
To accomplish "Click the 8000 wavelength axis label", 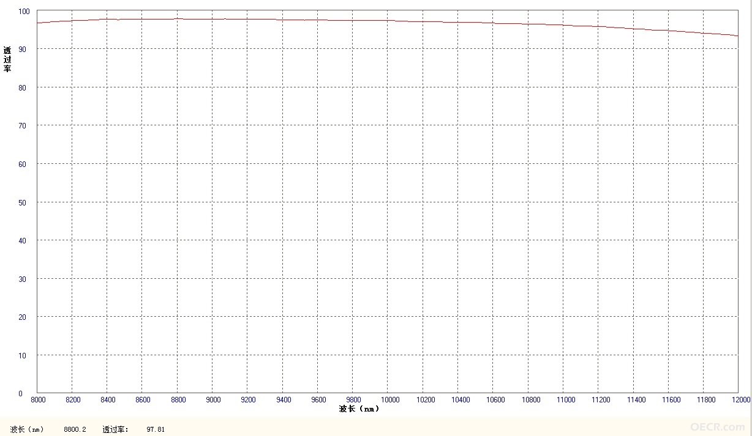I will (x=38, y=400).
